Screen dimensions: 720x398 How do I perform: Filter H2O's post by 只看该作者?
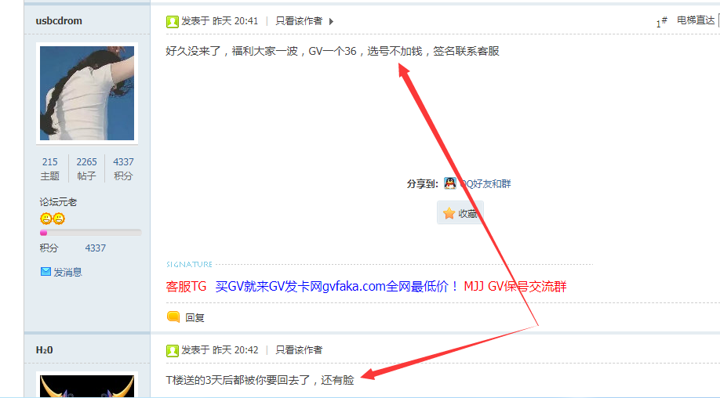[x=299, y=350]
